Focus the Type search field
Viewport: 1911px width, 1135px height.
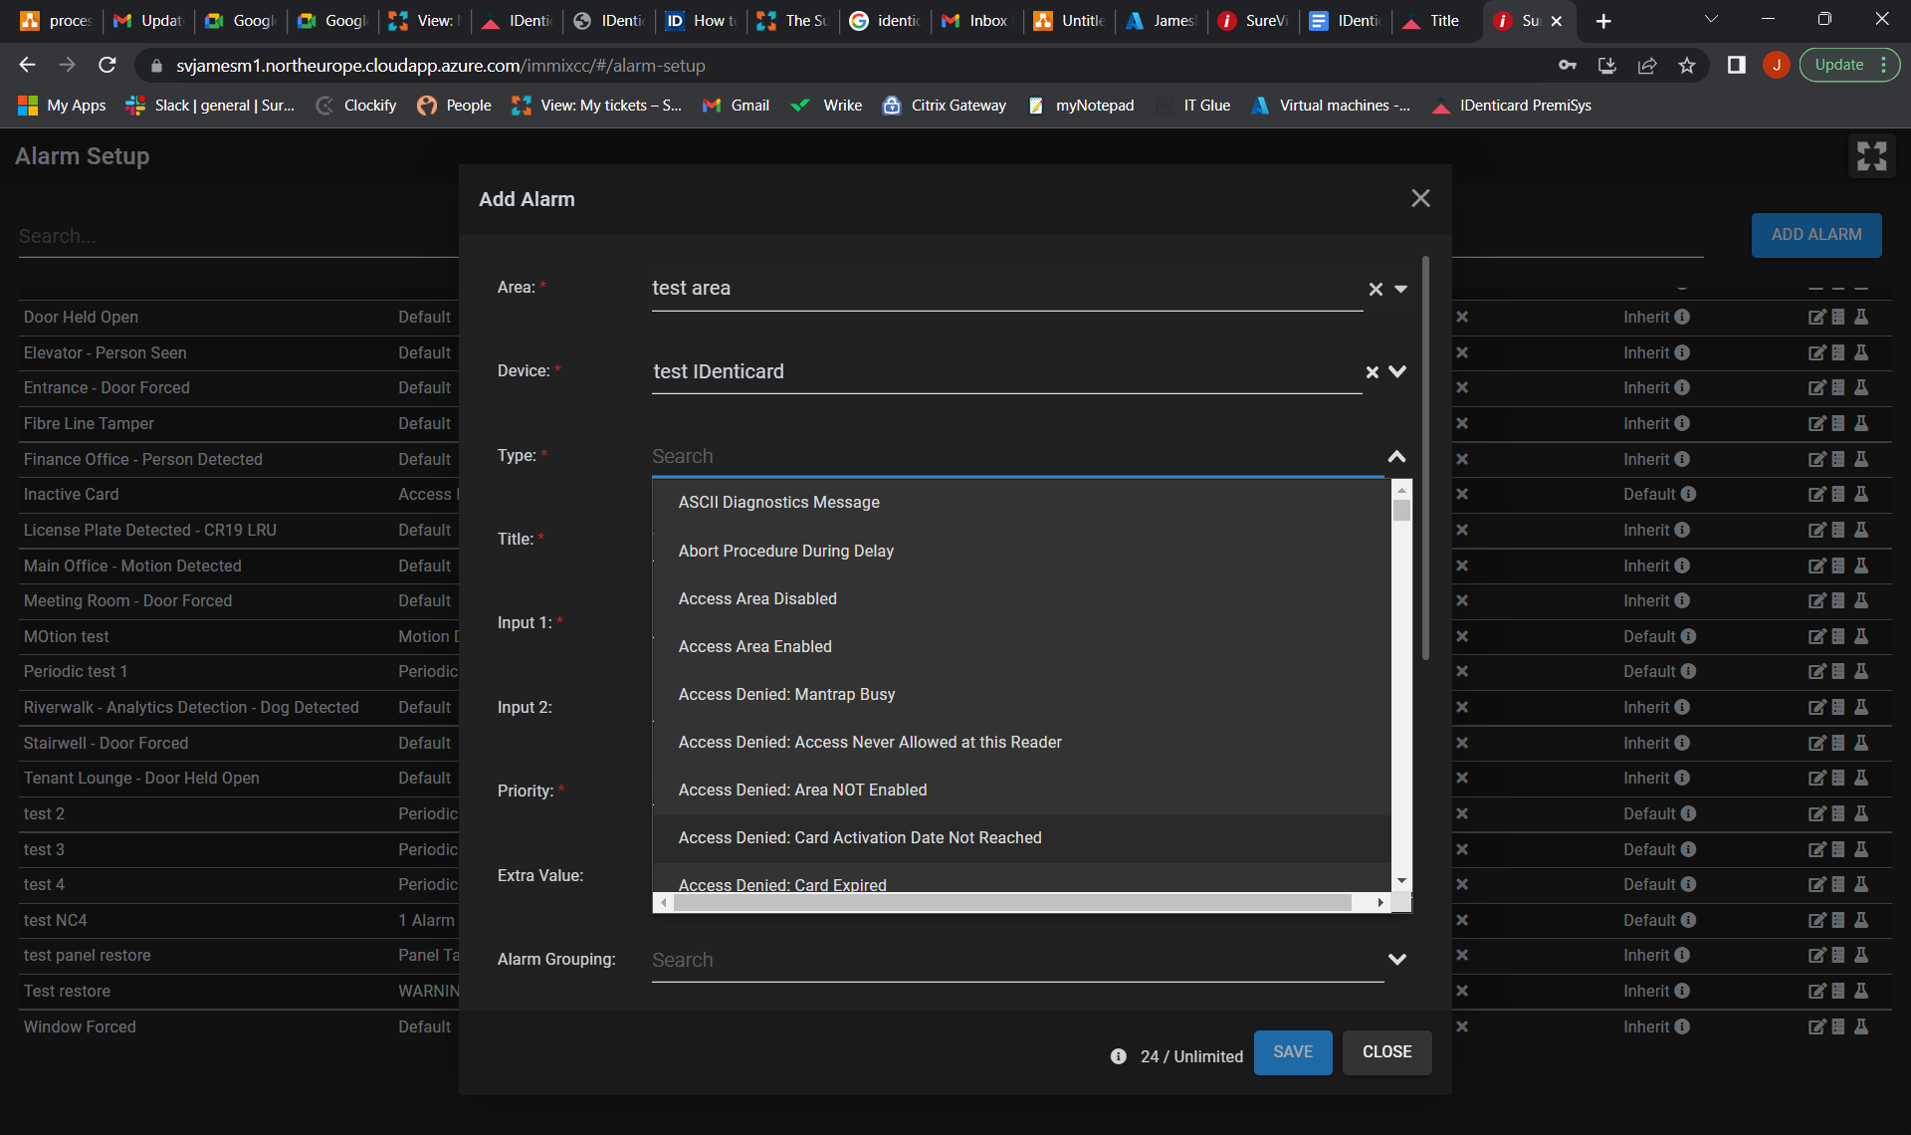coord(1017,456)
